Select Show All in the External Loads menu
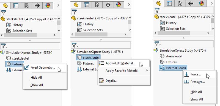Screen dimensions: 220x106 197,99
